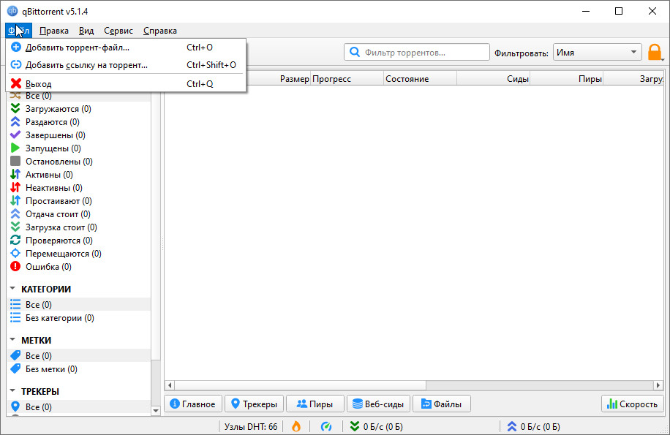Open the Фильтровать dropdown showing Имя
The width and height of the screenshot is (670, 435).
tap(597, 53)
